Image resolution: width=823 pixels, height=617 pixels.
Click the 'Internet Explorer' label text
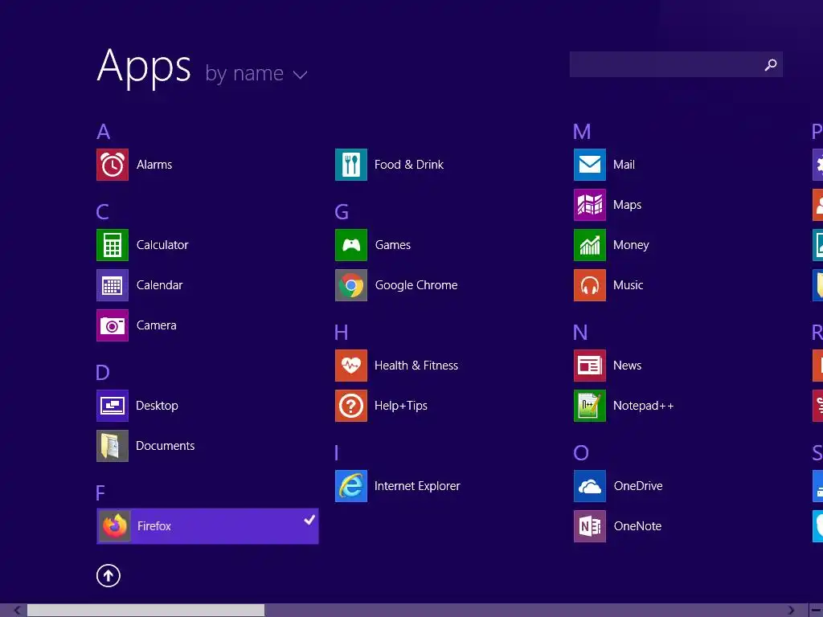coord(417,486)
